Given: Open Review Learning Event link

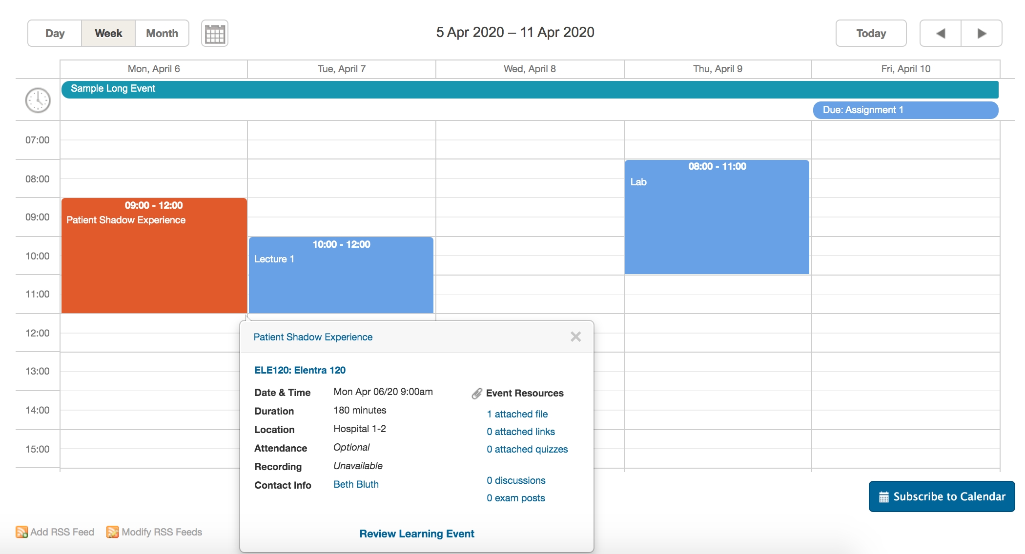Looking at the screenshot, I should point(416,534).
